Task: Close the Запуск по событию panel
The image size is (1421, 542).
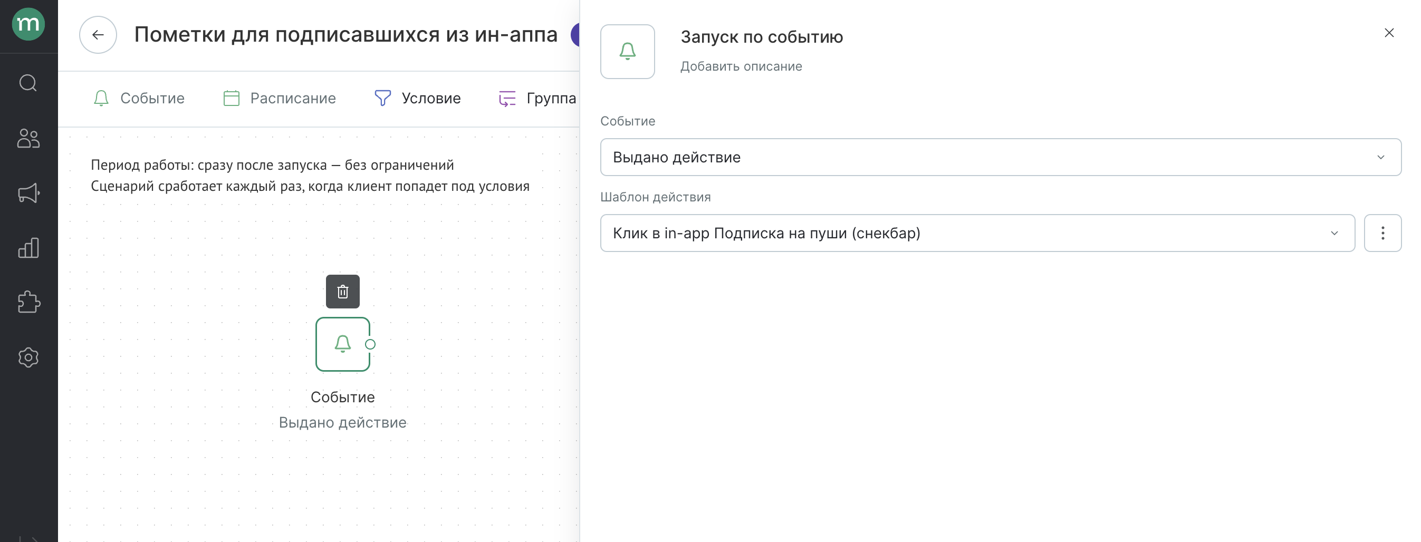Action: (1389, 33)
